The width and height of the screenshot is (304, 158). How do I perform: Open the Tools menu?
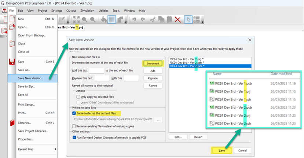(x=116, y=11)
